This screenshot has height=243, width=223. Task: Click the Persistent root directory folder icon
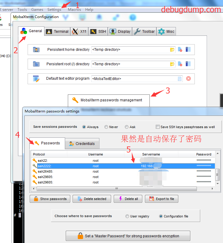coord(36,64)
